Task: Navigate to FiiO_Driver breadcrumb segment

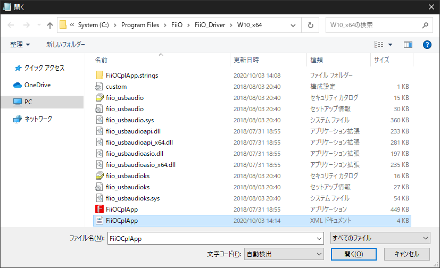Action: pos(210,25)
